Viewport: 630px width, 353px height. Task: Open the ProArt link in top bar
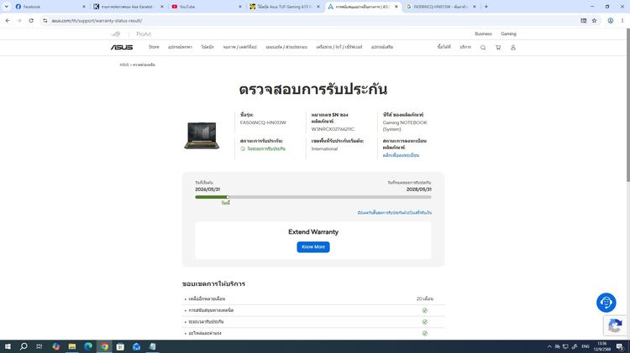pyautogui.click(x=144, y=34)
